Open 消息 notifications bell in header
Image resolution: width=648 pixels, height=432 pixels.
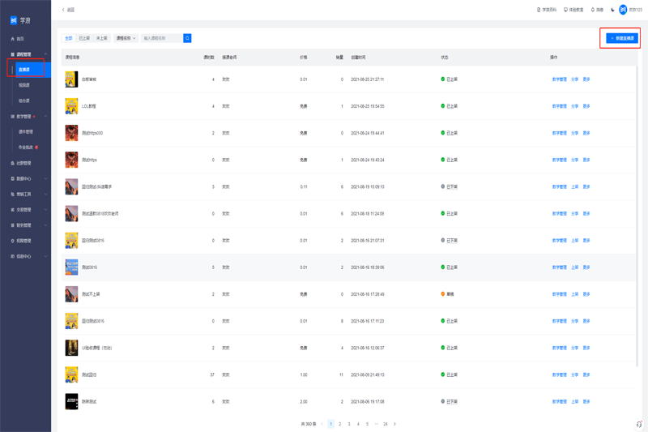click(597, 10)
